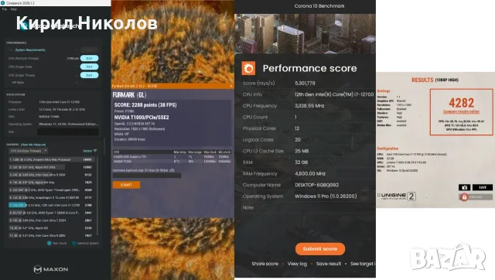Click the NVIDIA T1000/PCIe/SSE2 renderer text

coord(142,118)
